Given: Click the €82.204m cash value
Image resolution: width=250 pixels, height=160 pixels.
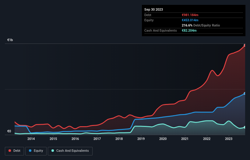Looking at the screenshot, I should pyautogui.click(x=189, y=30).
